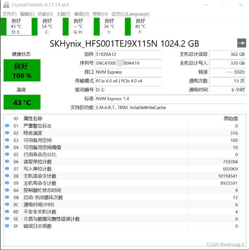249x250 pixels.
Task: Click the total host writes value 330 GB
Action: [x=228, y=63]
